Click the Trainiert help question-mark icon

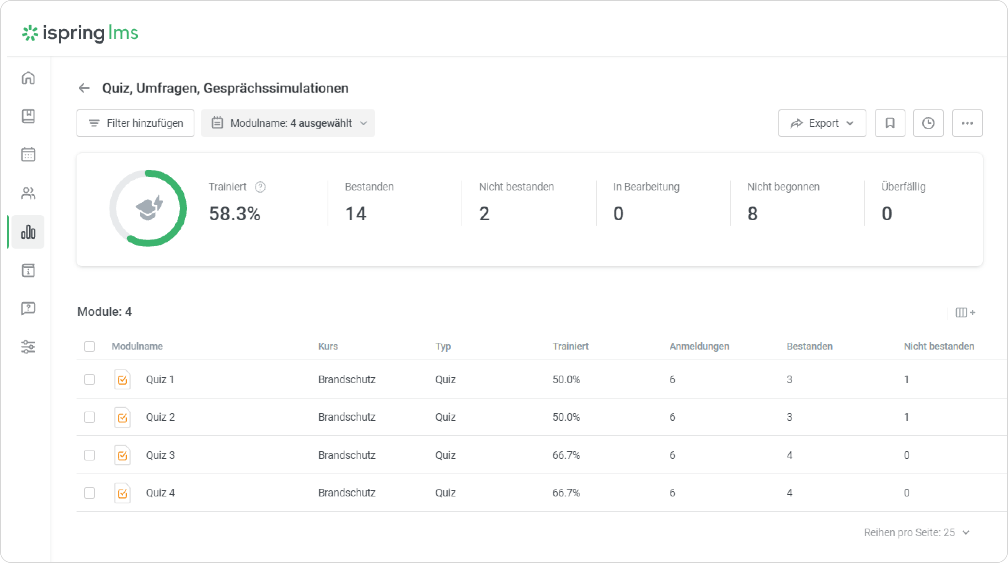point(260,187)
